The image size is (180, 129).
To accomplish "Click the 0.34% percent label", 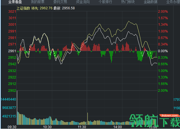I will (163, 44).
